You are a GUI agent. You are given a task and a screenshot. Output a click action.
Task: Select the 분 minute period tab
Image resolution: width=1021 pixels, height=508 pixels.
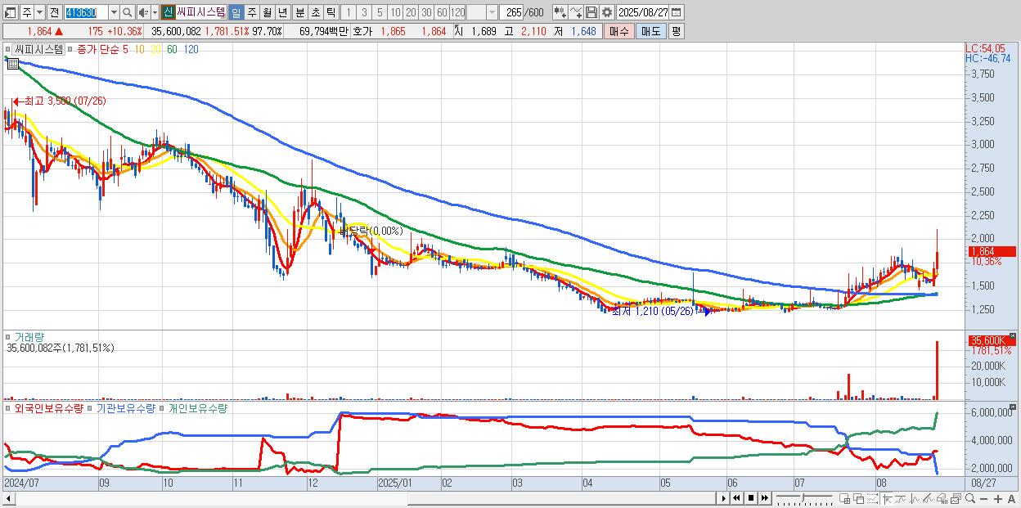299,12
